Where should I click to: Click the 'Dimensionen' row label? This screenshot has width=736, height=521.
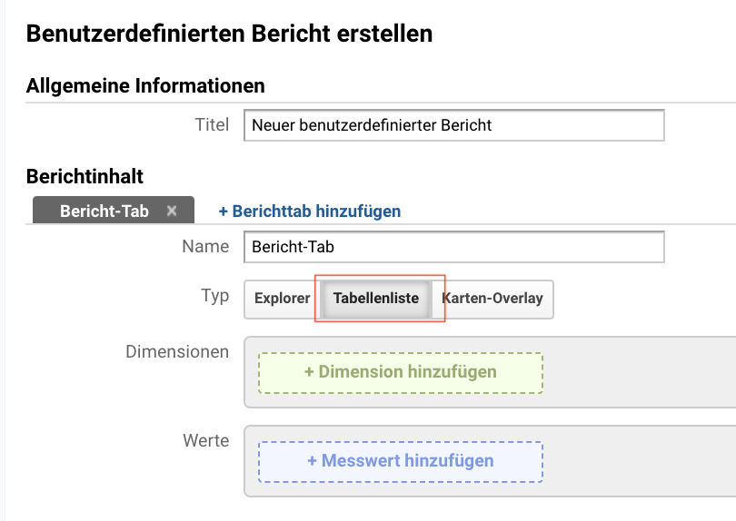[177, 351]
